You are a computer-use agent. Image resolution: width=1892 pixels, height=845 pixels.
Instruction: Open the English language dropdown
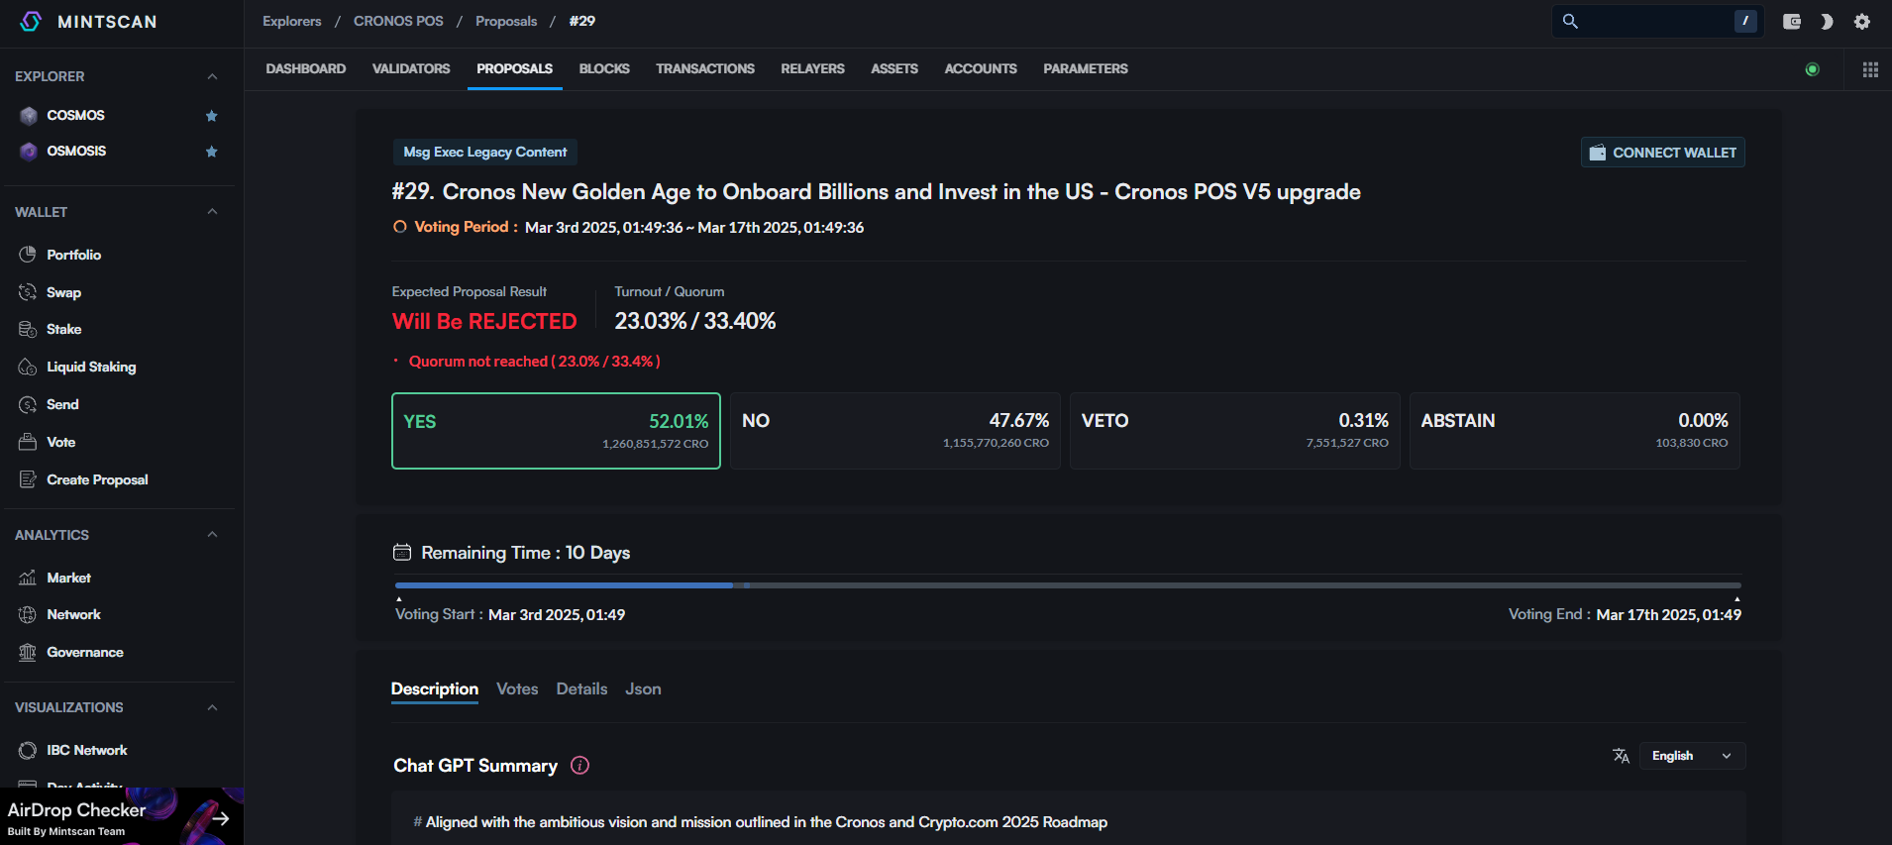[1692, 756]
